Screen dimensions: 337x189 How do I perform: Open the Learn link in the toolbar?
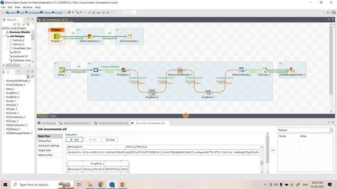(x=11, y=13)
